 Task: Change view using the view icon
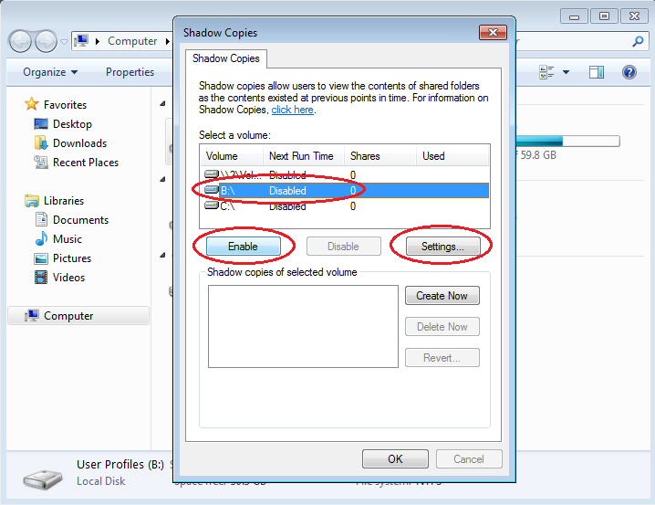546,72
